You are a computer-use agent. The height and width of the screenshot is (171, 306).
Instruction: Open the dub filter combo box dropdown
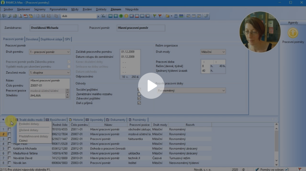tap(98, 16)
